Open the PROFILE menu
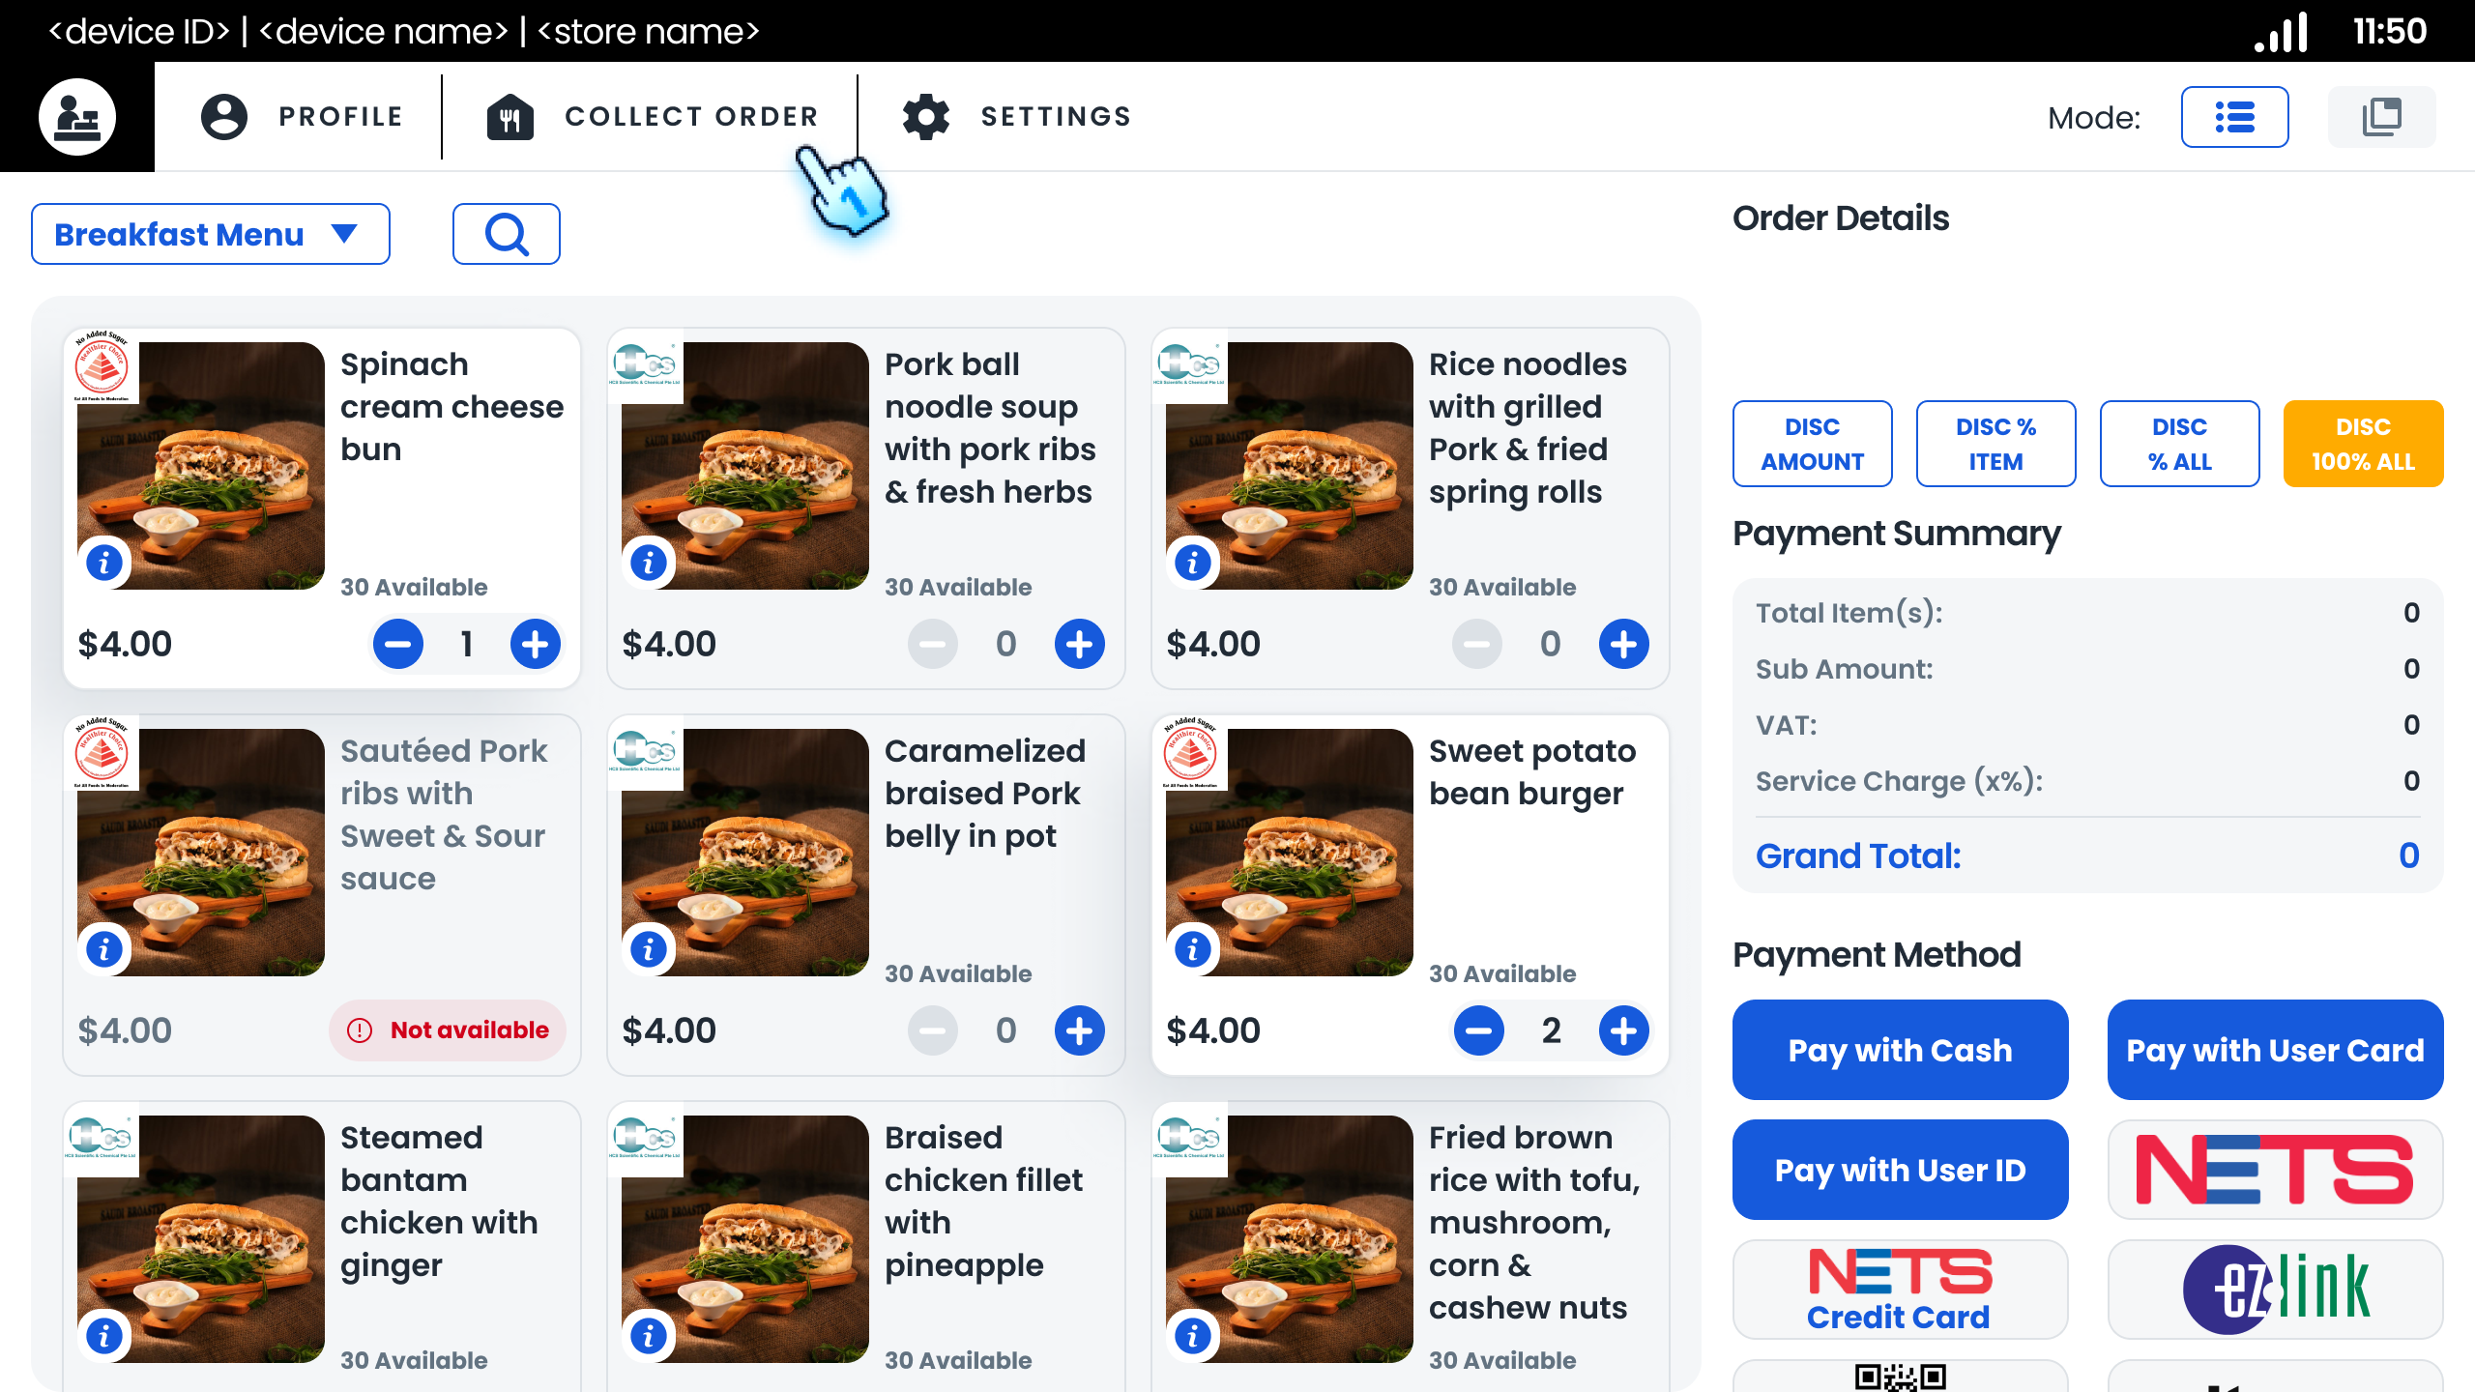 click(x=301, y=117)
